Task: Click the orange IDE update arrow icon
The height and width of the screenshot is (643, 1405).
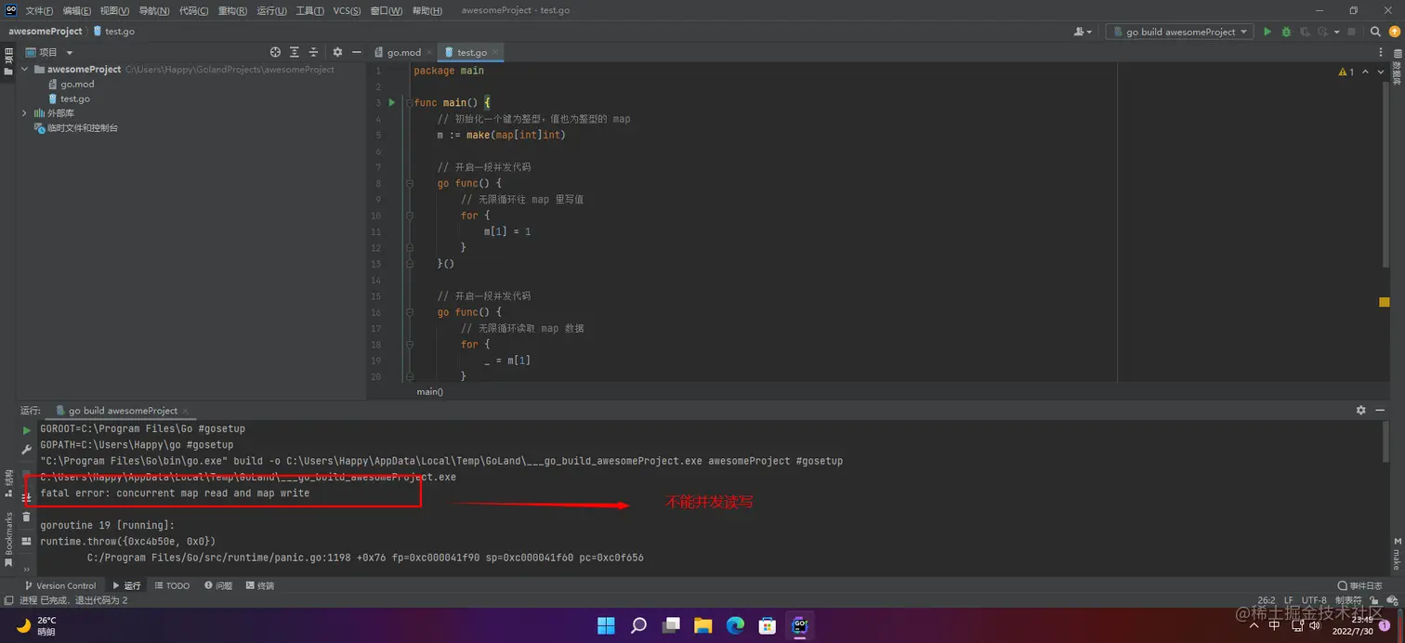Action: coord(1393,32)
